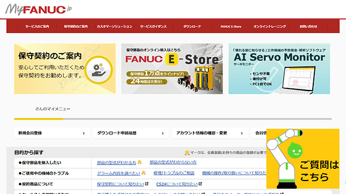
Task: Open the ご質問はこちら robot chat widget
Action: point(303,159)
